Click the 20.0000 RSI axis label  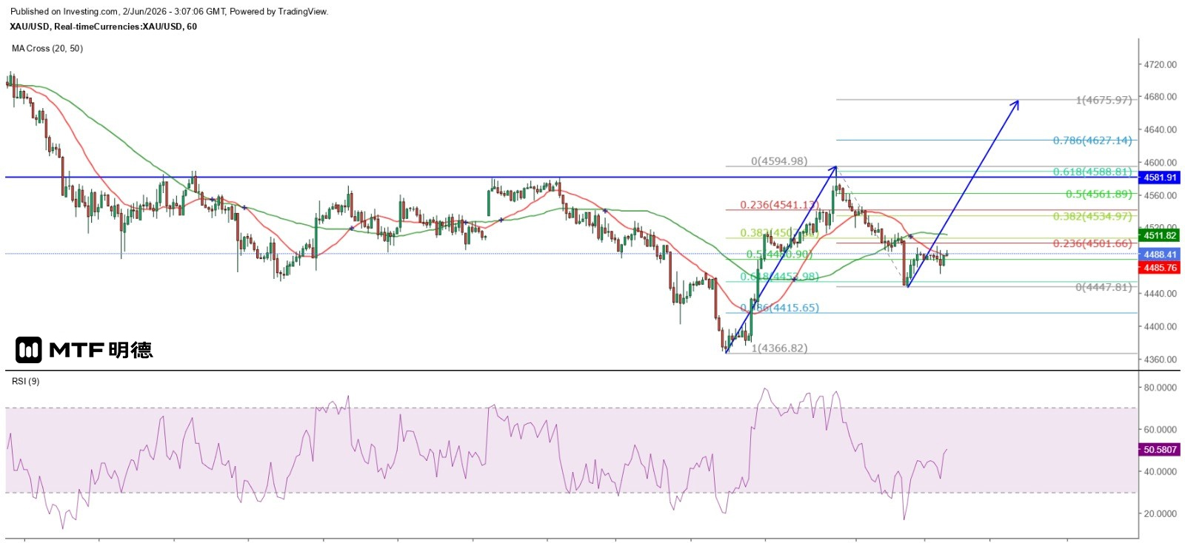click(x=1160, y=514)
